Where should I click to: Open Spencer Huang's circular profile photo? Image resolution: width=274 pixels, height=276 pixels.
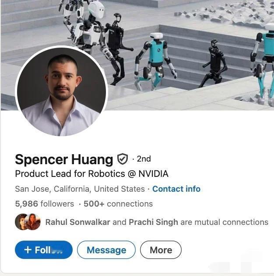click(62, 92)
